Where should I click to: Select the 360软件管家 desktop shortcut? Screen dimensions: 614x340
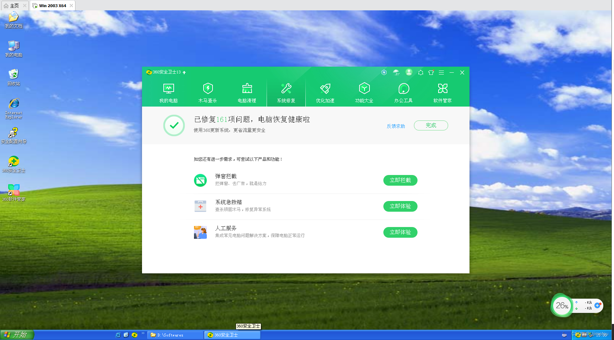14,193
